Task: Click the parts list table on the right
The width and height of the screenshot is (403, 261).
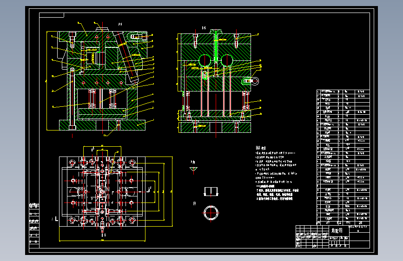Action: pos(343,157)
